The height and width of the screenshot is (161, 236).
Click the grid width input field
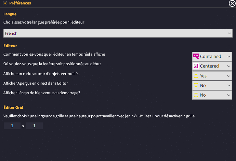pyautogui.click(x=12, y=126)
